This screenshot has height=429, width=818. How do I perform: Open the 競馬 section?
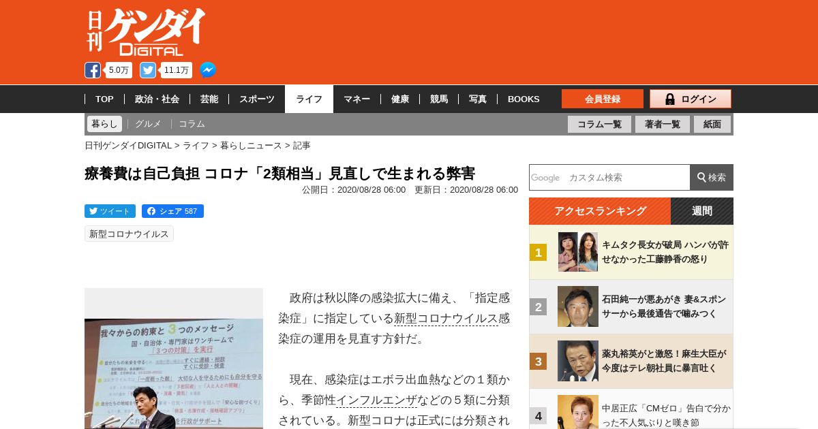click(439, 99)
